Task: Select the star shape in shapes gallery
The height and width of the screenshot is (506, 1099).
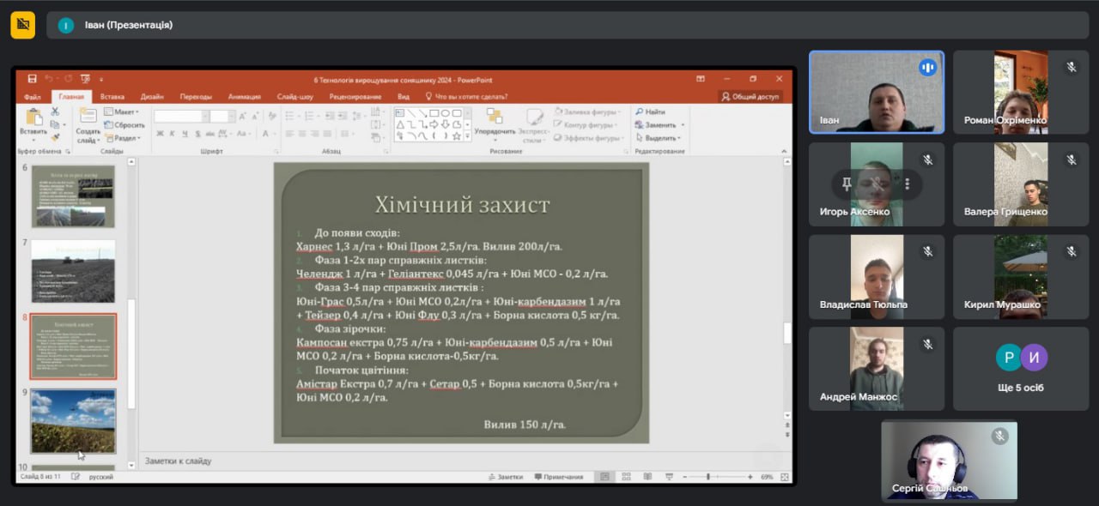Action: [456, 135]
